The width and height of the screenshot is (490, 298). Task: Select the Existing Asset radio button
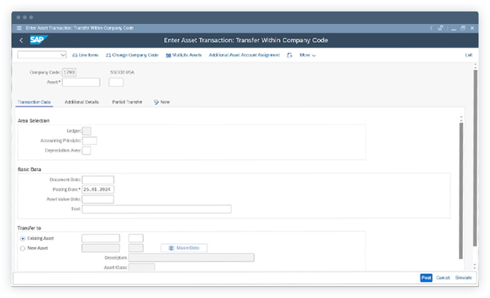(22, 238)
